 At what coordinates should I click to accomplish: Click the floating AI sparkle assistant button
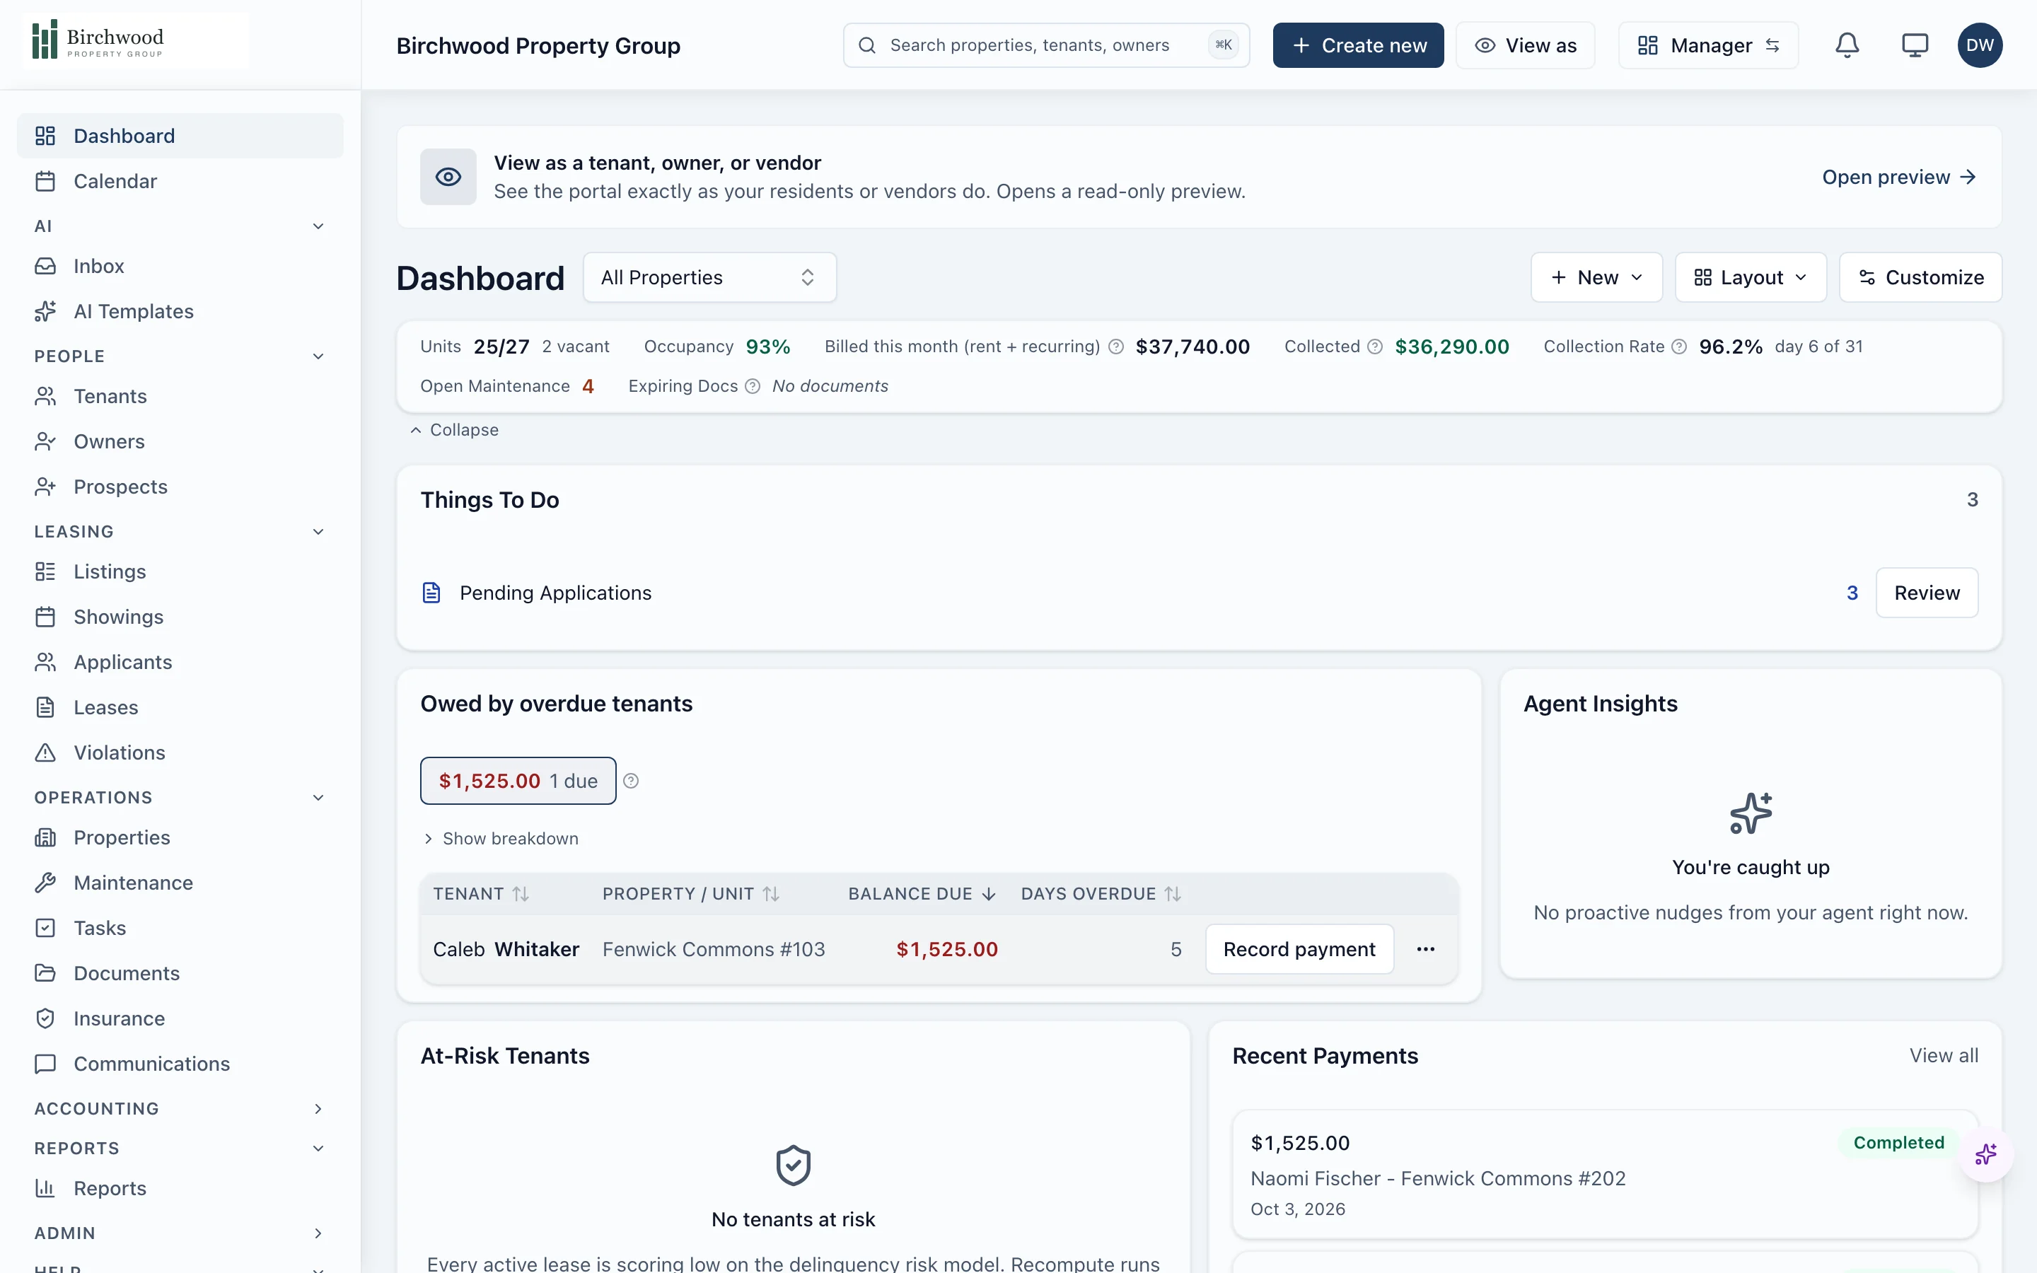[x=1985, y=1154]
